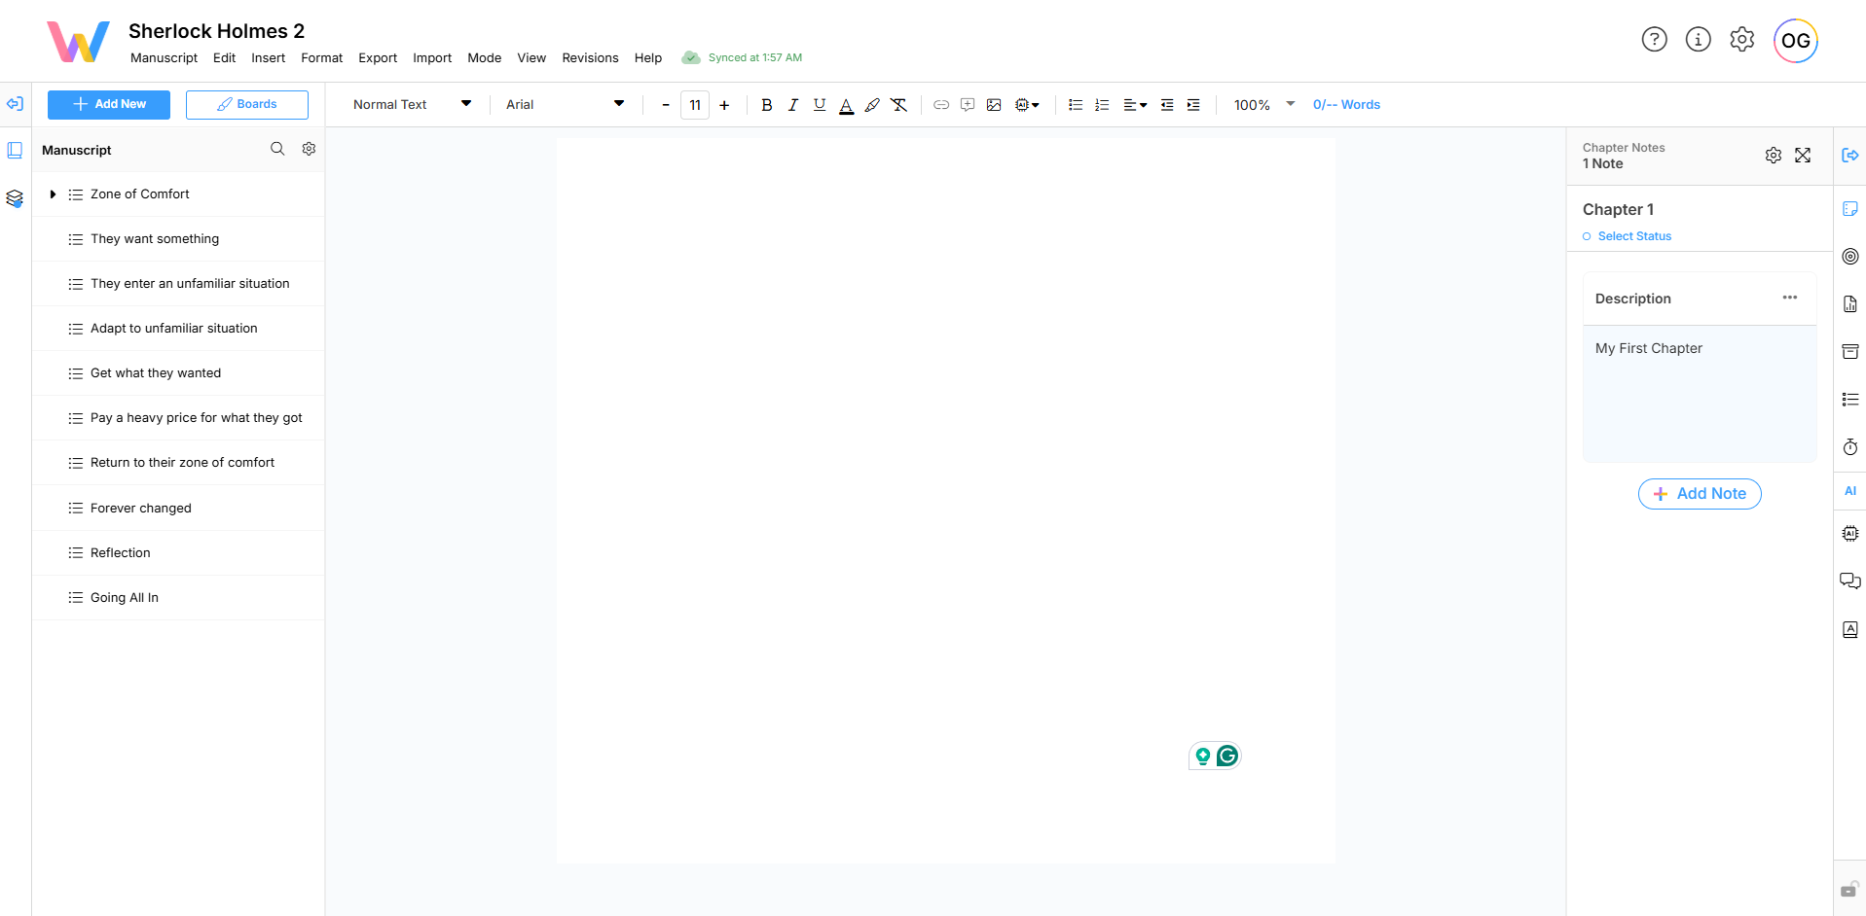Open the text color picker
Image resolution: width=1866 pixels, height=916 pixels.
pyautogui.click(x=846, y=105)
